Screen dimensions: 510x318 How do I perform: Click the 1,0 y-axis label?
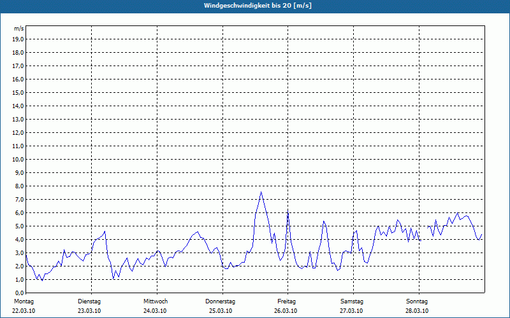[19, 279]
